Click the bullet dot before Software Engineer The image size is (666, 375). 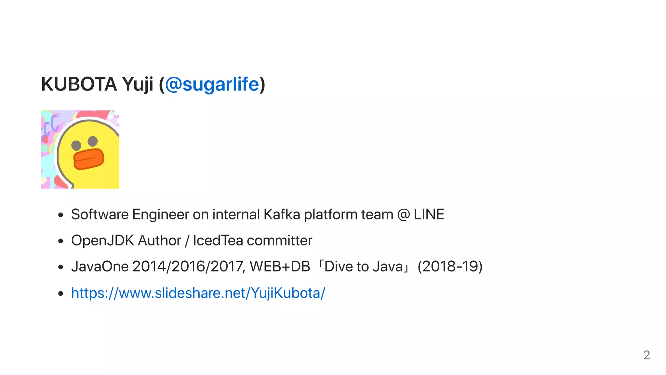point(60,215)
